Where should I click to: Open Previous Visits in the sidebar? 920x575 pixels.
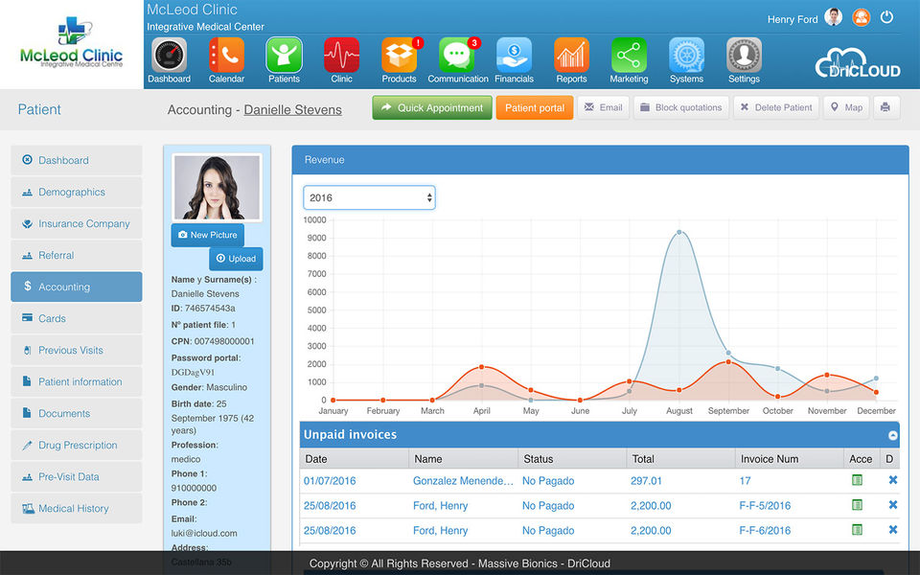click(77, 351)
